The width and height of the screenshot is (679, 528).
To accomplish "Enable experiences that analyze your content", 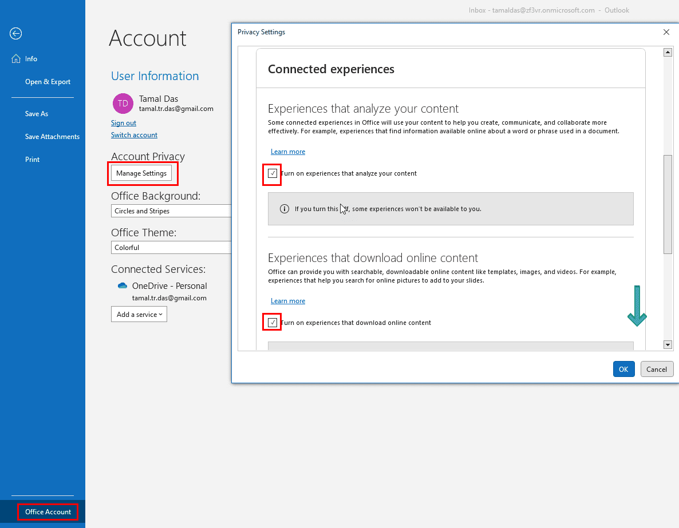I will (x=271, y=173).
